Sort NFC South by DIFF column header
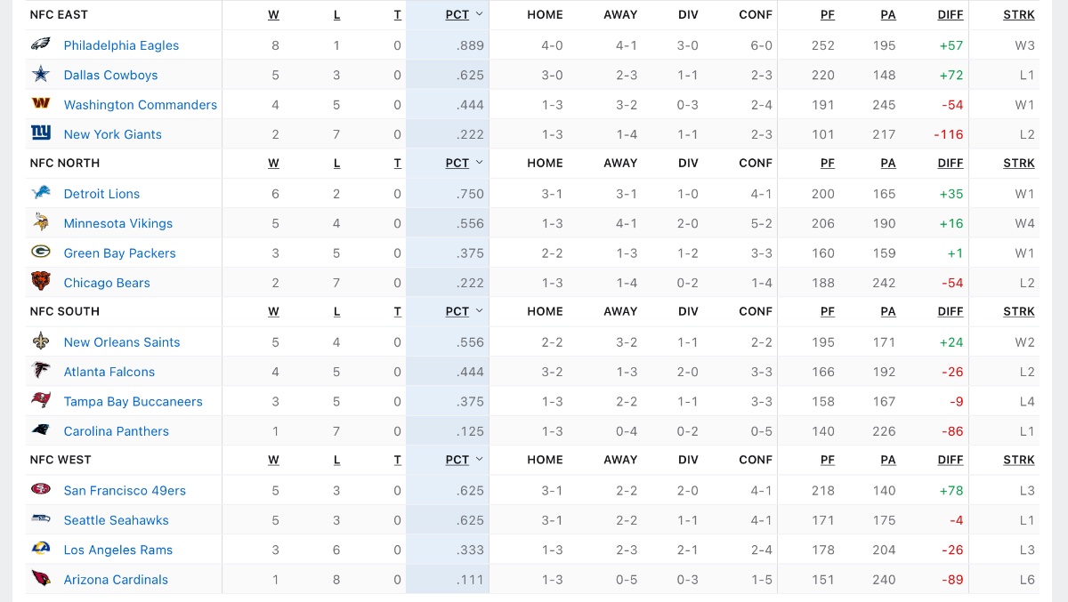 [951, 311]
